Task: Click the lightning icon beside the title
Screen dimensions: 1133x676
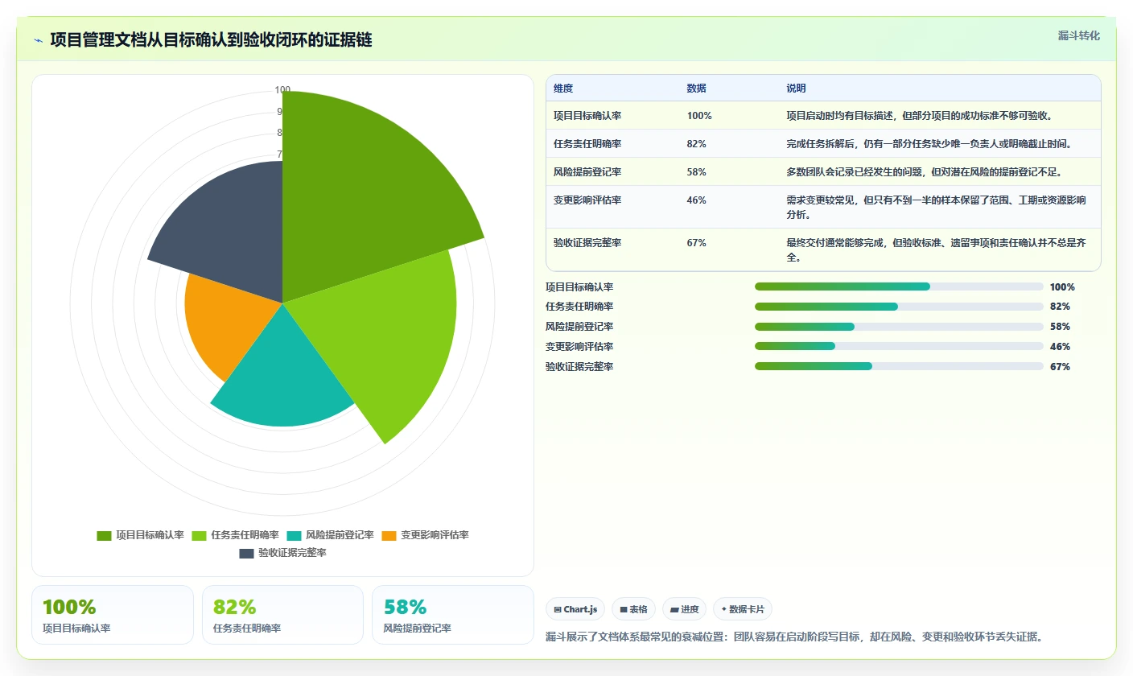Action: pyautogui.click(x=38, y=40)
